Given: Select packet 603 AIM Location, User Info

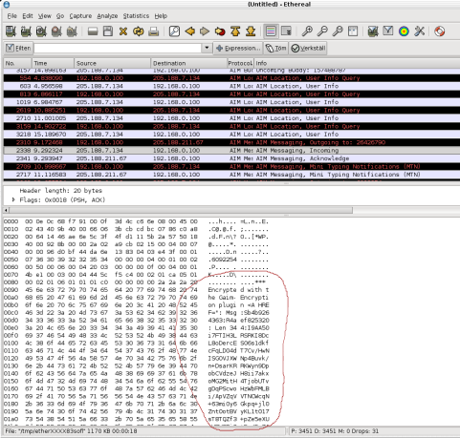Looking at the screenshot, I should click(x=231, y=86).
